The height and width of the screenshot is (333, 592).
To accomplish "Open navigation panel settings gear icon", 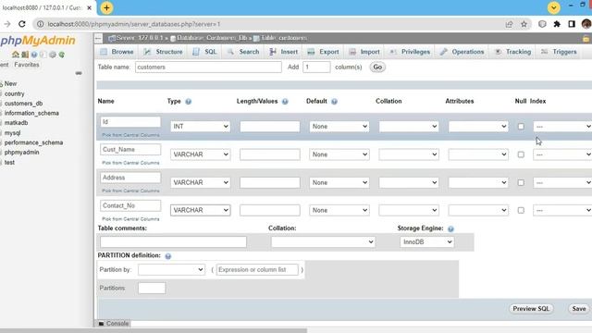I will coord(53,55).
